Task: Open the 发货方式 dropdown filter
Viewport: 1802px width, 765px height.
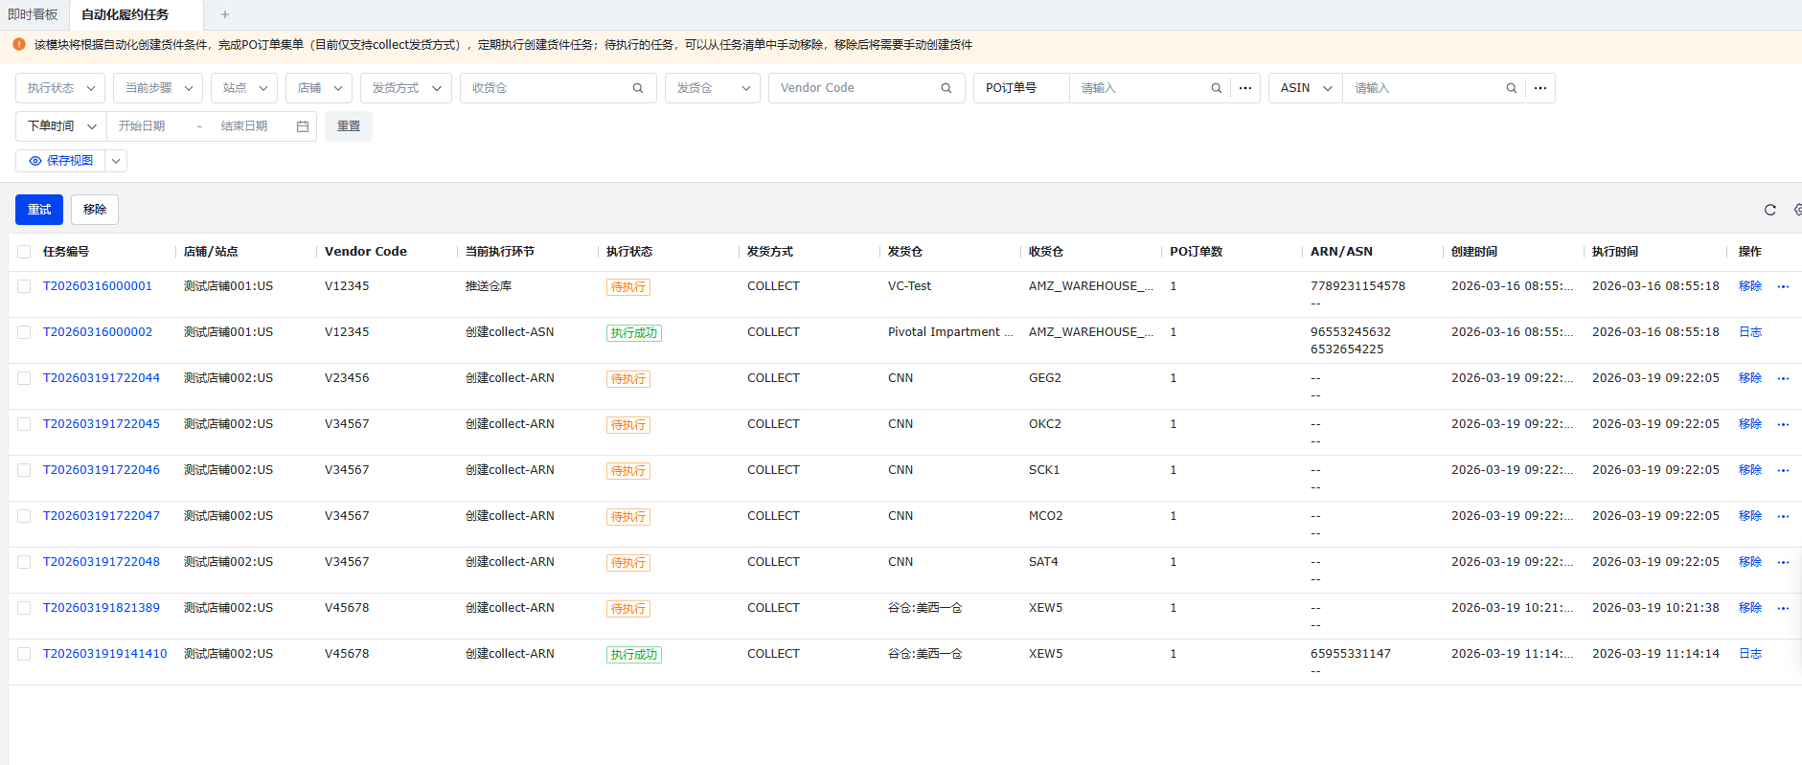Action: tap(406, 88)
